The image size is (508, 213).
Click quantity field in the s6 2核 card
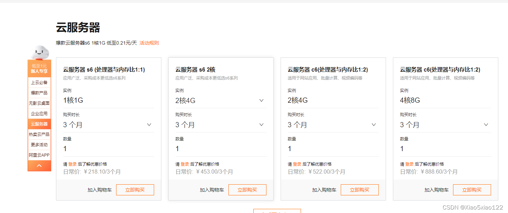pos(221,149)
